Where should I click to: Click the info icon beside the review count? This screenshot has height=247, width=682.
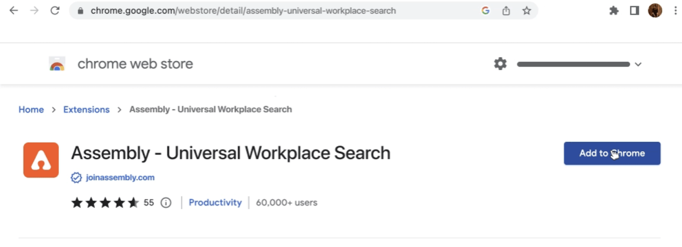coord(166,203)
